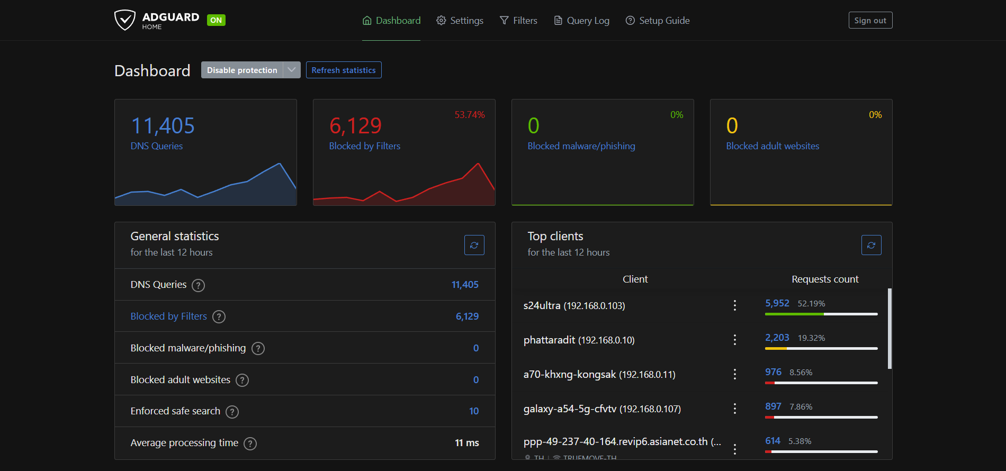
Task: Refresh the General statistics panel
Action: (x=474, y=245)
